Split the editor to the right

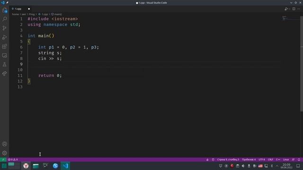pos(294,9)
